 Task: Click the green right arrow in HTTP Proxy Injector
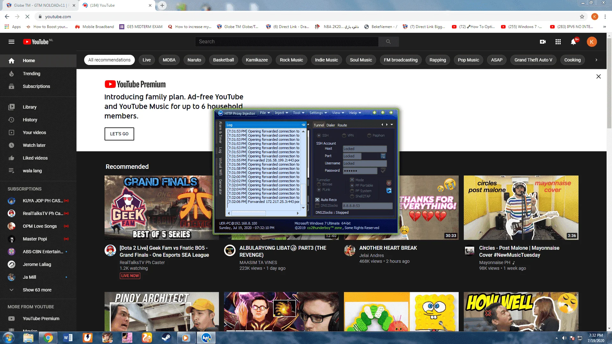pyautogui.click(x=391, y=113)
